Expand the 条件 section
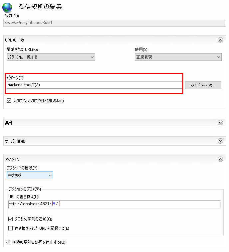The height and width of the screenshot is (252, 229). point(220,123)
